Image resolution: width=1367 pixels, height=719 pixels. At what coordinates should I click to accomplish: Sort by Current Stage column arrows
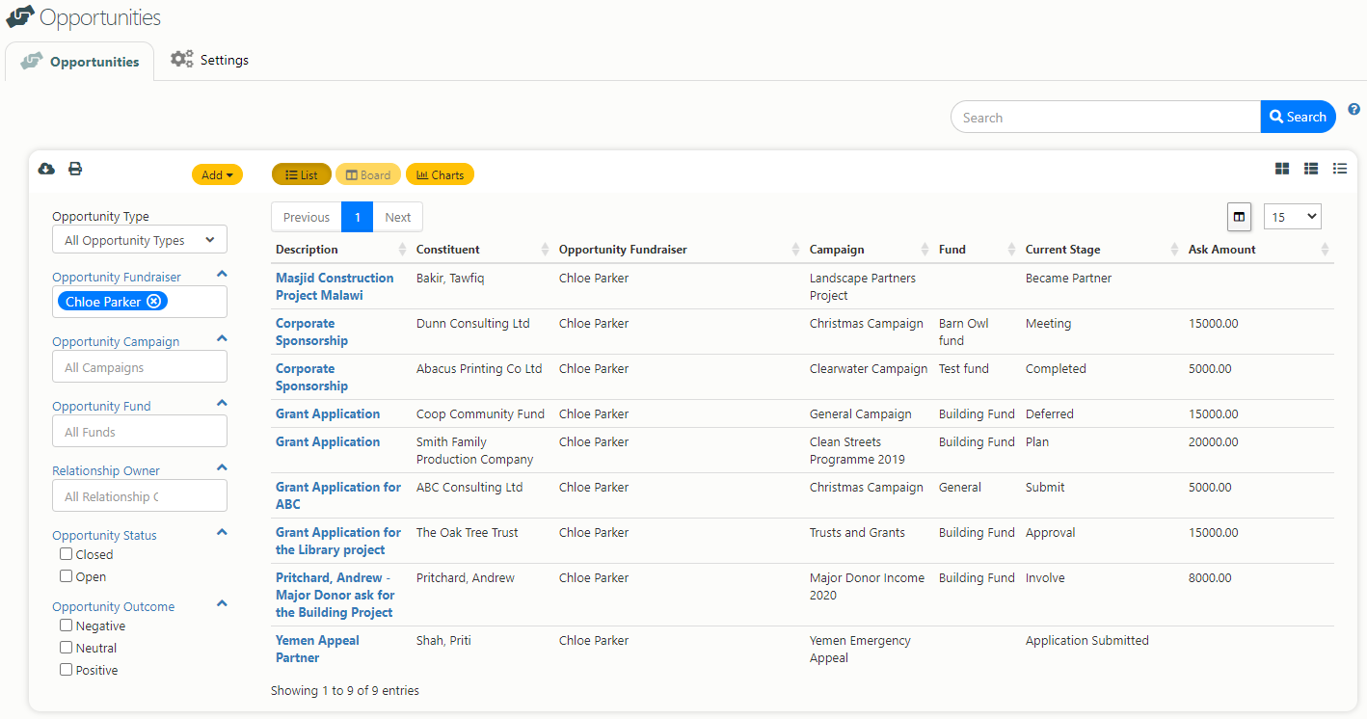(1175, 250)
